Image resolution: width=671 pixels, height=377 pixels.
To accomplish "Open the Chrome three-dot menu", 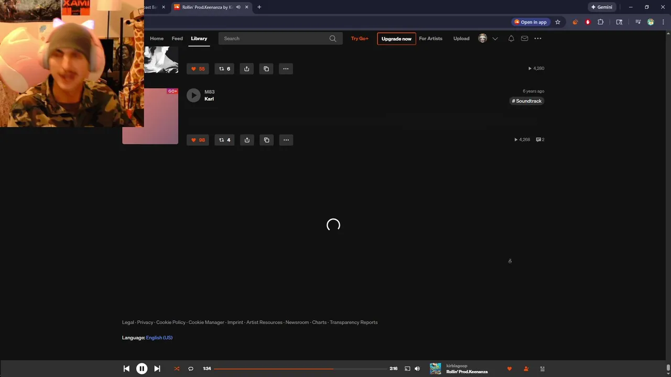I will pyautogui.click(x=663, y=22).
